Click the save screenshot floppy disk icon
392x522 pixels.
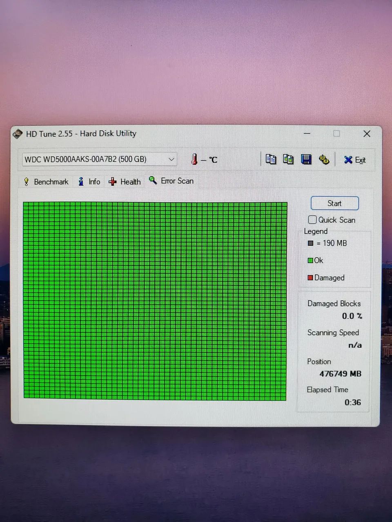click(x=306, y=159)
